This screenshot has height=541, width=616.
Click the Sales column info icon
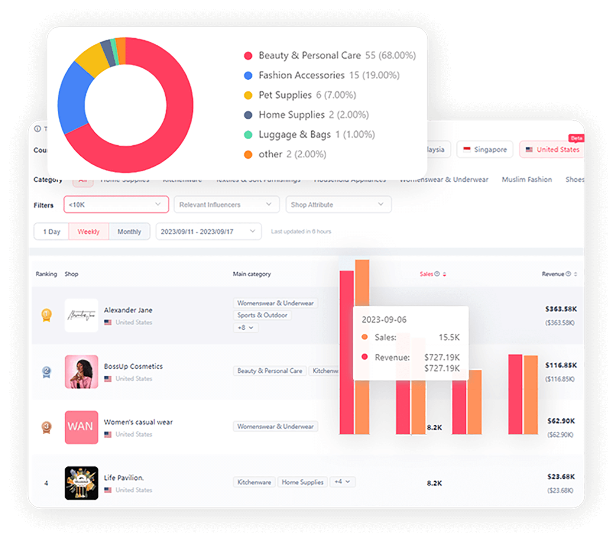(437, 274)
